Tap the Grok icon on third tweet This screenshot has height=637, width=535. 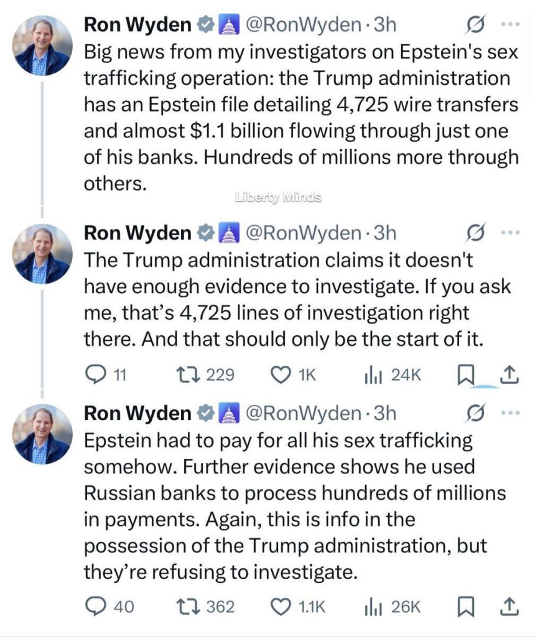[x=475, y=413]
